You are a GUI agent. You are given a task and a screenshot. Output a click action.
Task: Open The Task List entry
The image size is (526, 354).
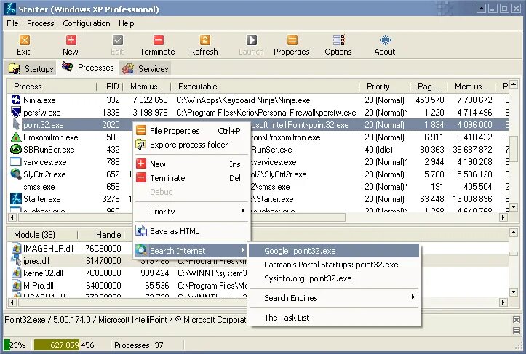(335, 318)
